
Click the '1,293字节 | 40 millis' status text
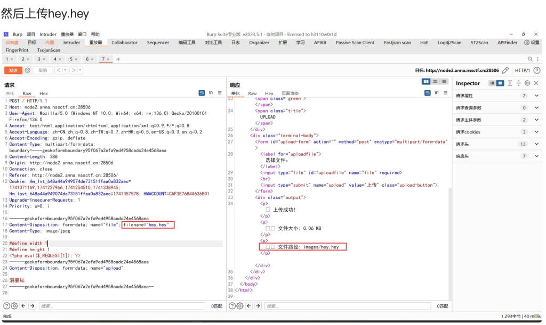tap(520, 316)
